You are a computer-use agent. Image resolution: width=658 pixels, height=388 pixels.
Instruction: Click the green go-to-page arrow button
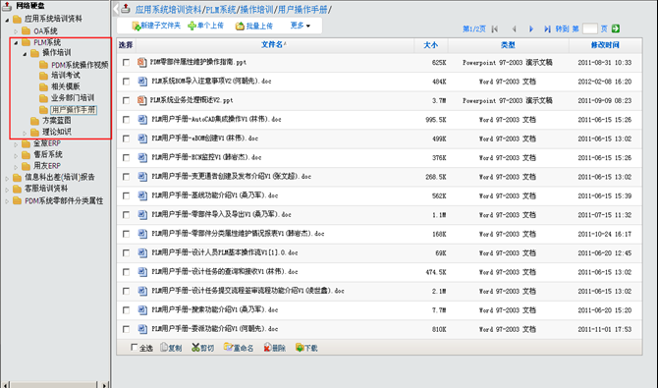click(616, 28)
